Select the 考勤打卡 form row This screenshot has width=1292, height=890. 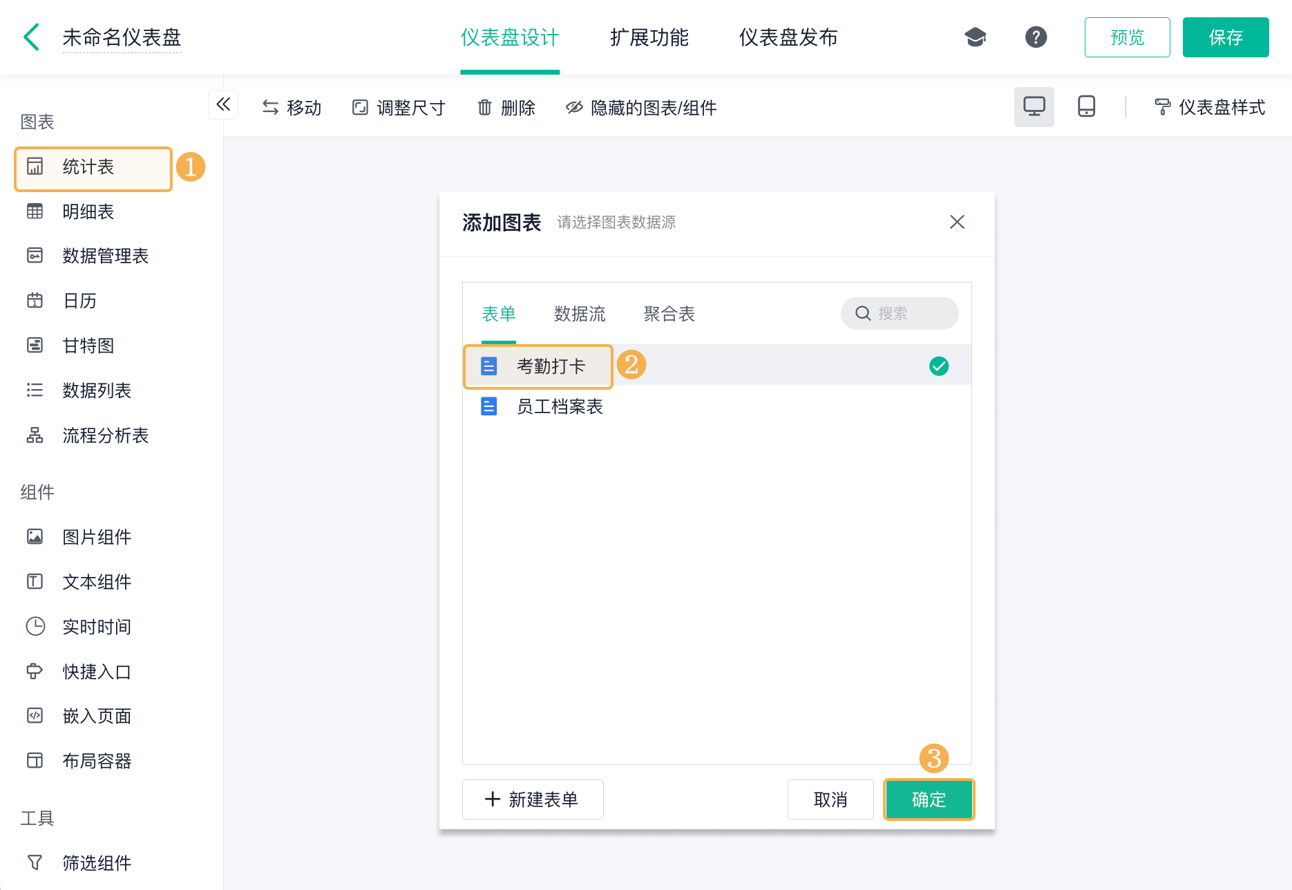point(717,366)
